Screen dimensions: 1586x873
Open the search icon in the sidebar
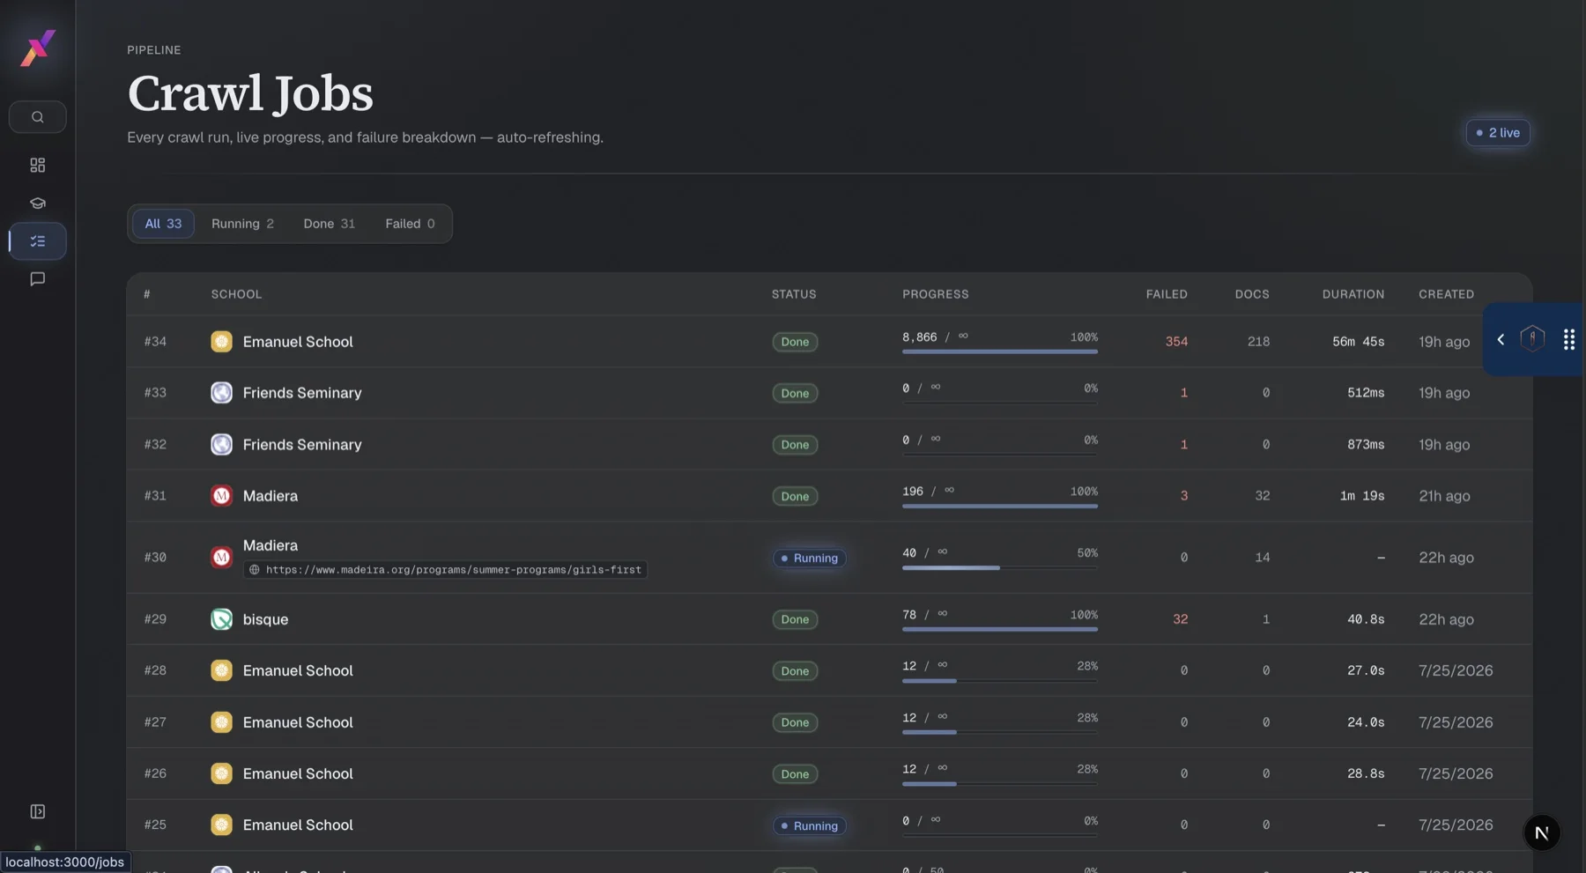click(38, 117)
